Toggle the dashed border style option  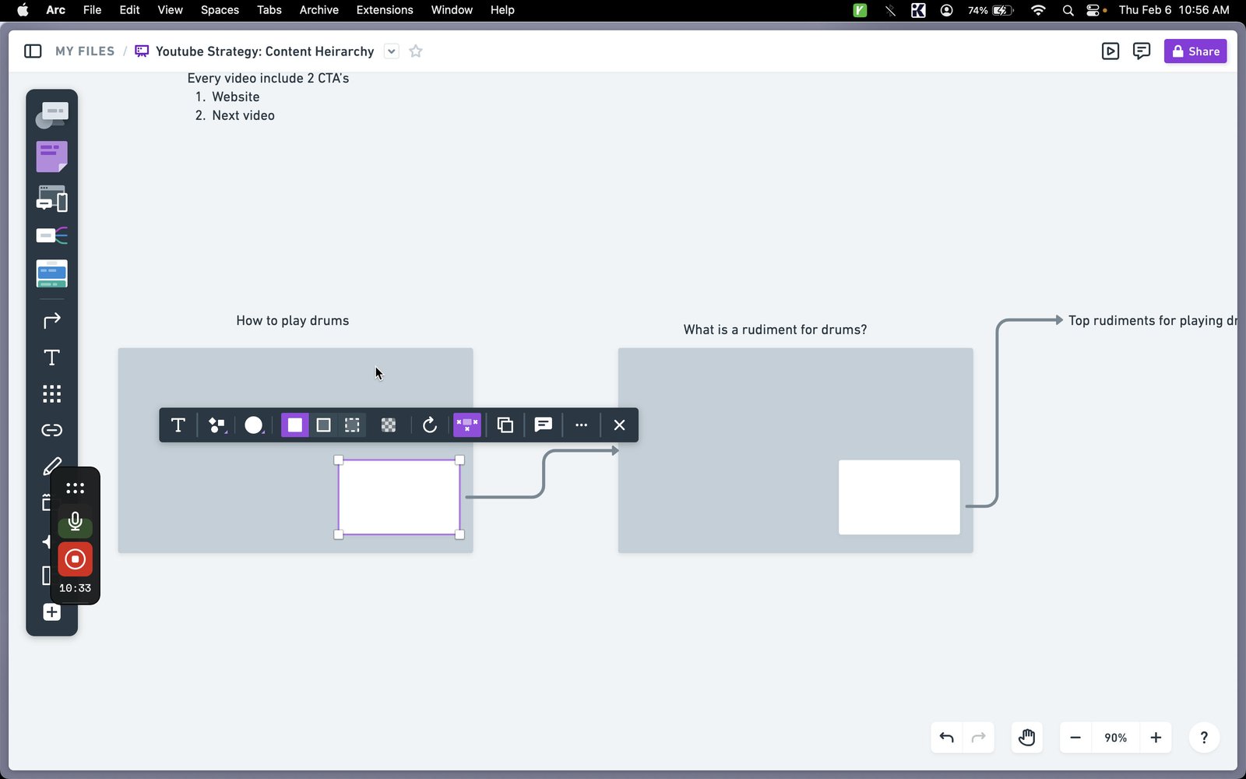[x=352, y=425]
